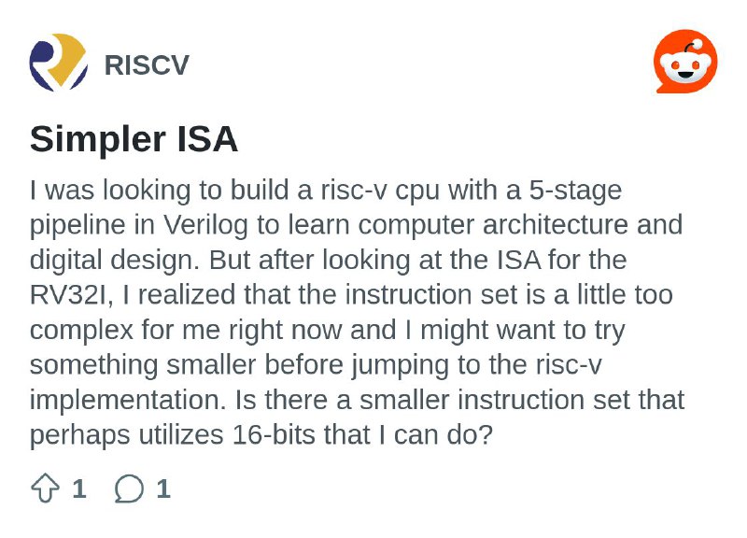Click the comment count number
The image size is (747, 538).
click(163, 488)
